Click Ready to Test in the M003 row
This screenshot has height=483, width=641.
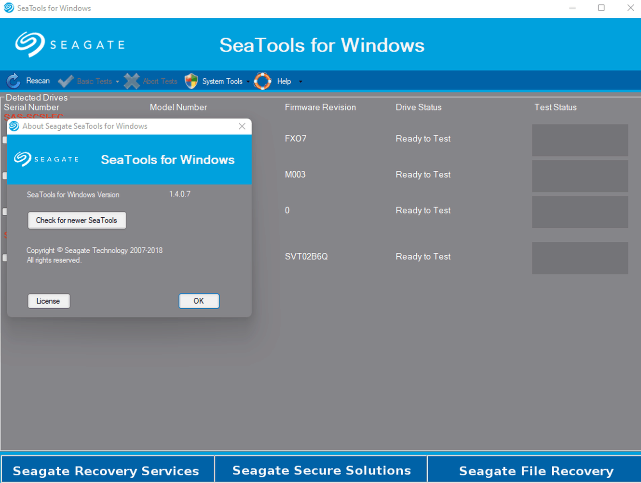[x=423, y=174]
